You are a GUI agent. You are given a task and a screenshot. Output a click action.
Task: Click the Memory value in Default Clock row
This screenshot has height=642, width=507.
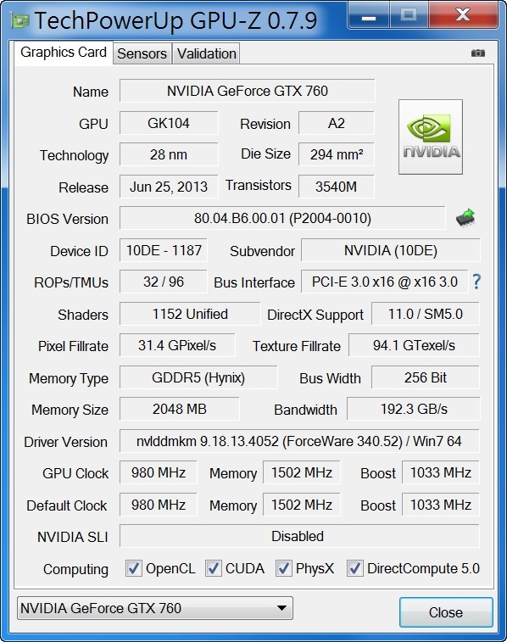(302, 505)
